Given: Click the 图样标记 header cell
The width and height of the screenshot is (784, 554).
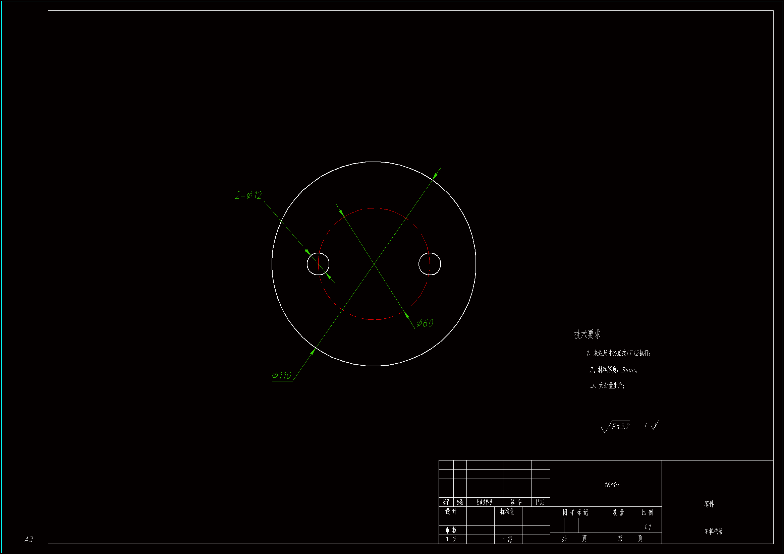Looking at the screenshot, I should pos(575,512).
